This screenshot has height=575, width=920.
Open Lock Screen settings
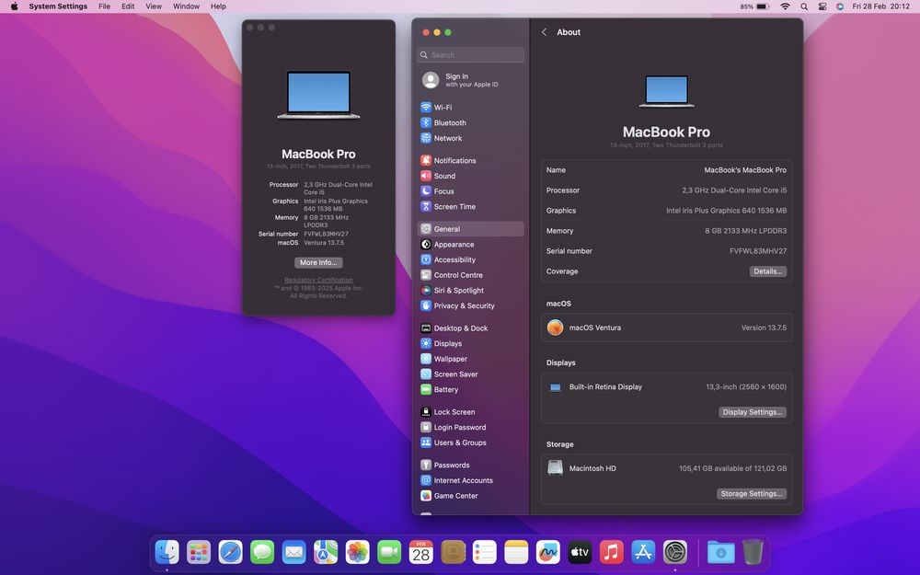(x=470, y=412)
